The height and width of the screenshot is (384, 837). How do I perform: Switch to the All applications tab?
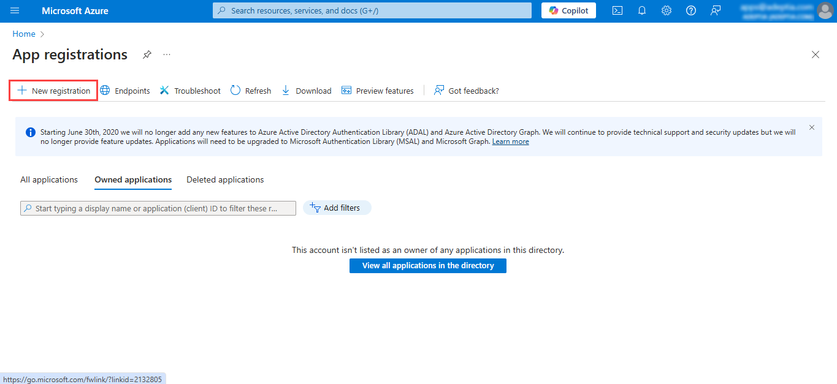coord(49,179)
